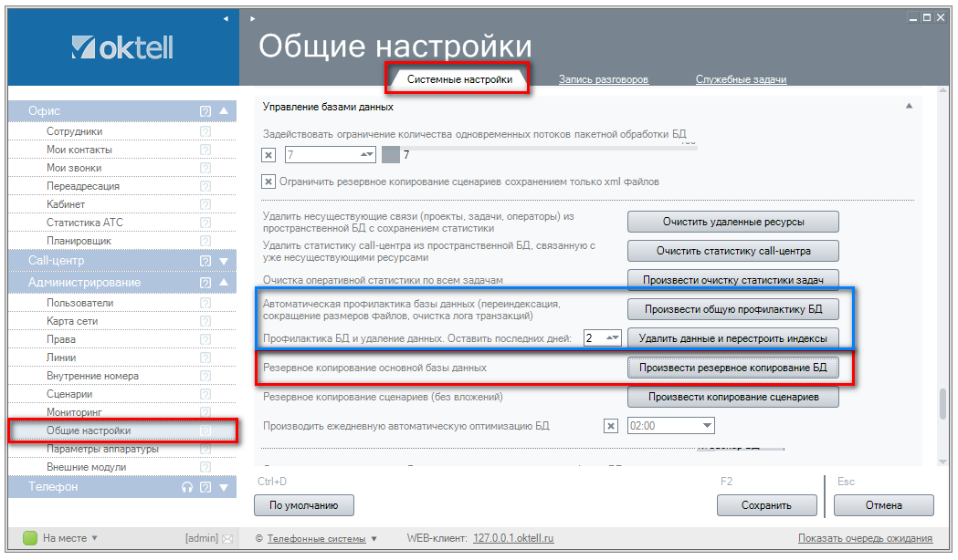
Task: Click the green На месте status icon
Action: point(29,538)
